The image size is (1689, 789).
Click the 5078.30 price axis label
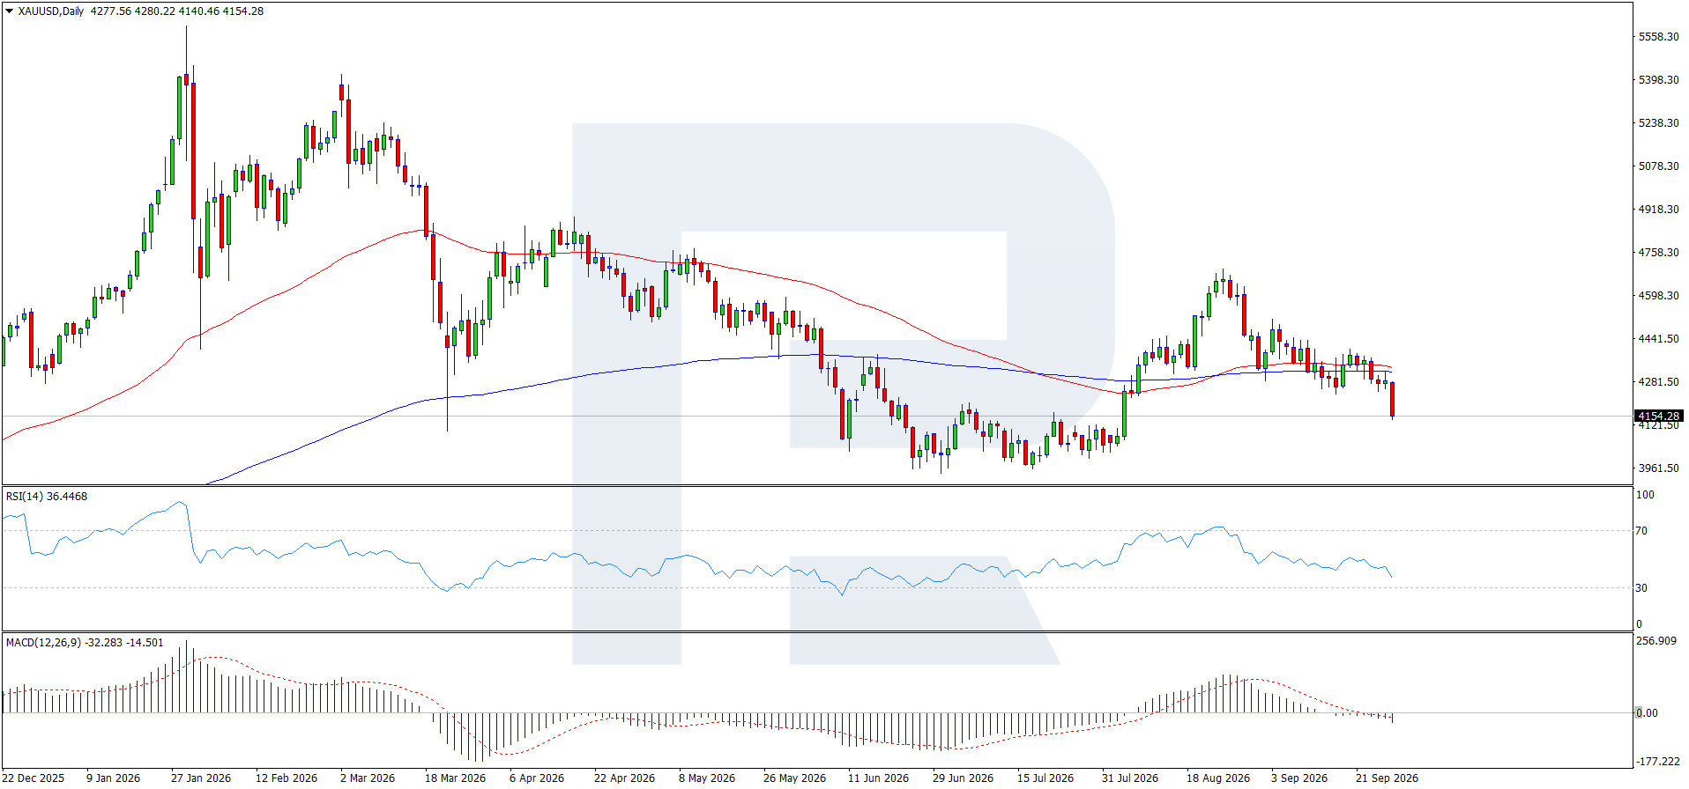click(x=1658, y=166)
